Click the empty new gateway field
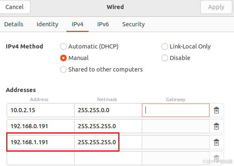 (x=175, y=158)
